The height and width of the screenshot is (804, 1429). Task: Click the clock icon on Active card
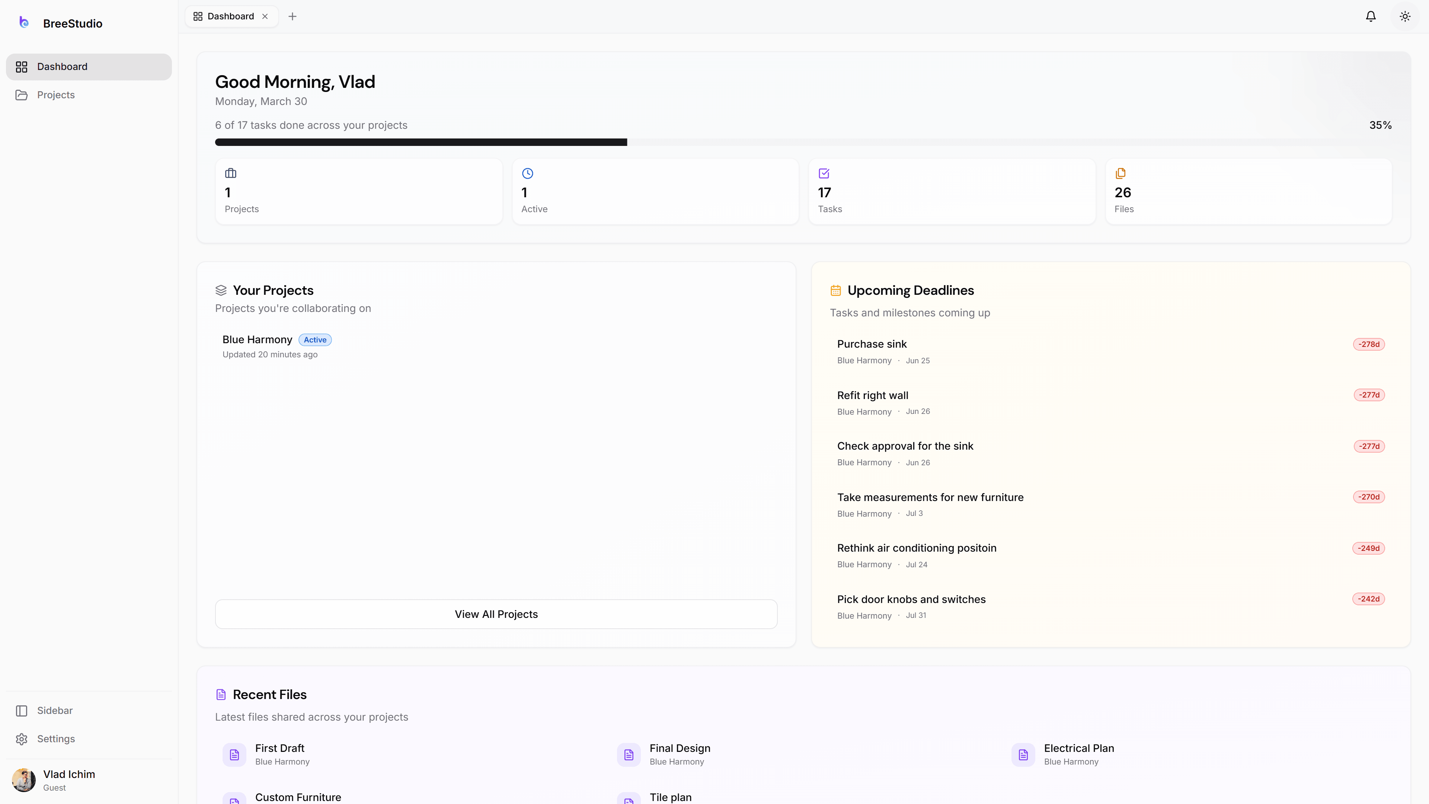pos(528,174)
